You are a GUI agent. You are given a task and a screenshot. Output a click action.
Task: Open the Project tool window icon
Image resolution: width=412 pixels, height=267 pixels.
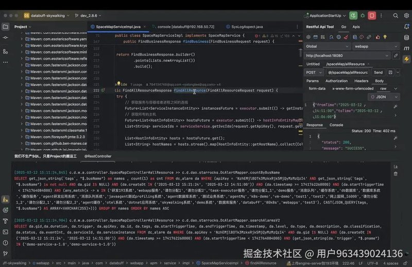pyautogui.click(x=5, y=27)
